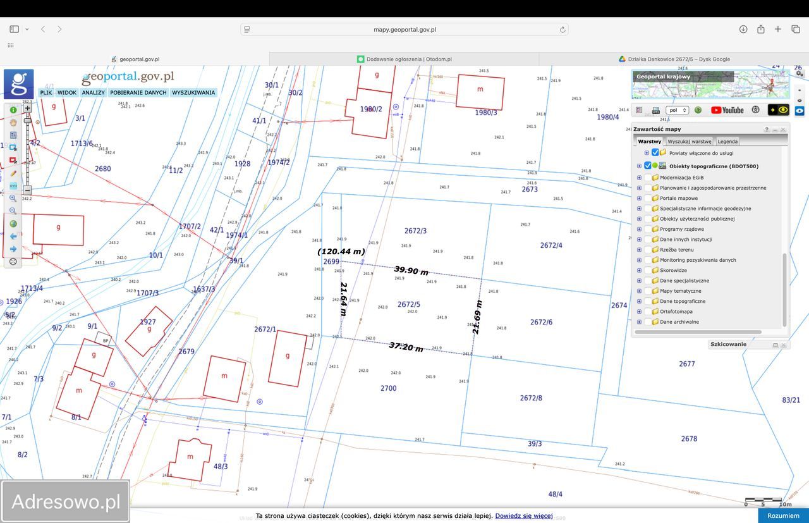Uncheck the Obiekty topograficzne (BDOT500) layer
Screen dimensions: 809x523
(x=648, y=166)
